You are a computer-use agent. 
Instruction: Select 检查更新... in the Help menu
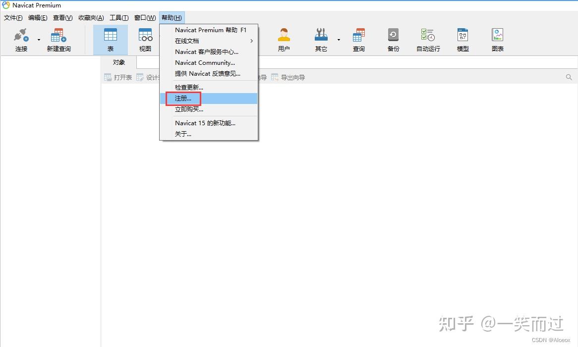209,88
